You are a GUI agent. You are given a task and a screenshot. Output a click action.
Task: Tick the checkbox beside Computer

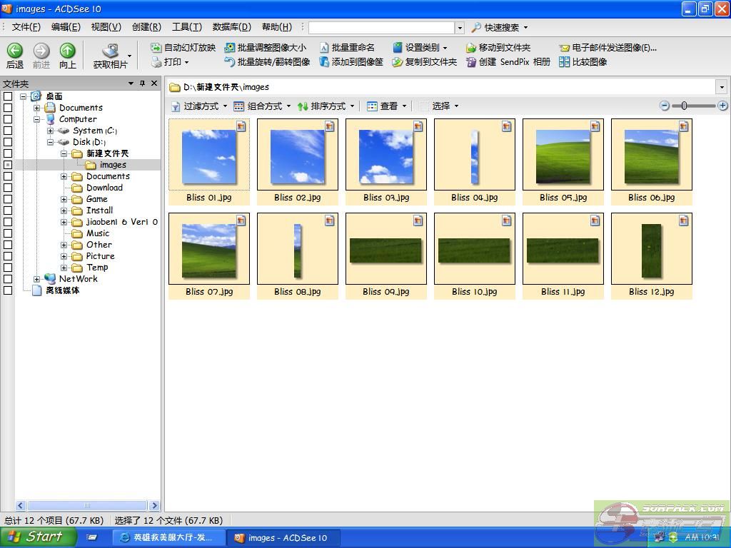point(8,119)
